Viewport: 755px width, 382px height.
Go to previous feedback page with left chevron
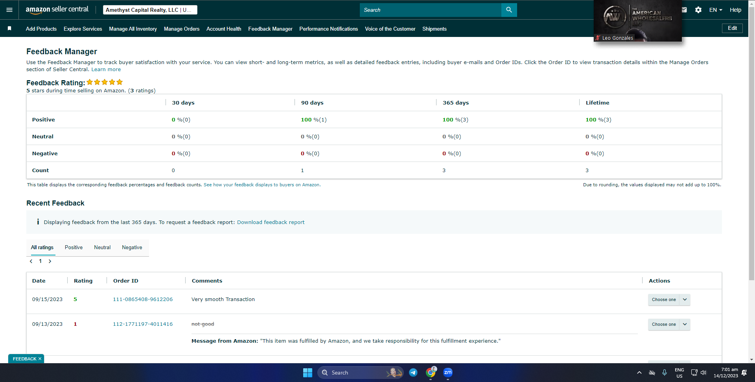pos(31,261)
